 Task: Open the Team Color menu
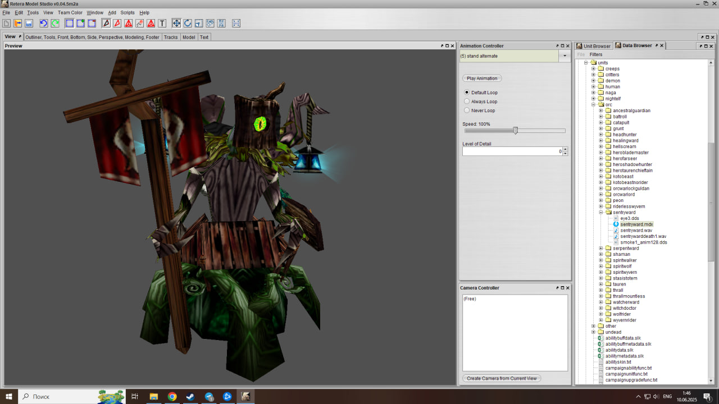tap(70, 12)
